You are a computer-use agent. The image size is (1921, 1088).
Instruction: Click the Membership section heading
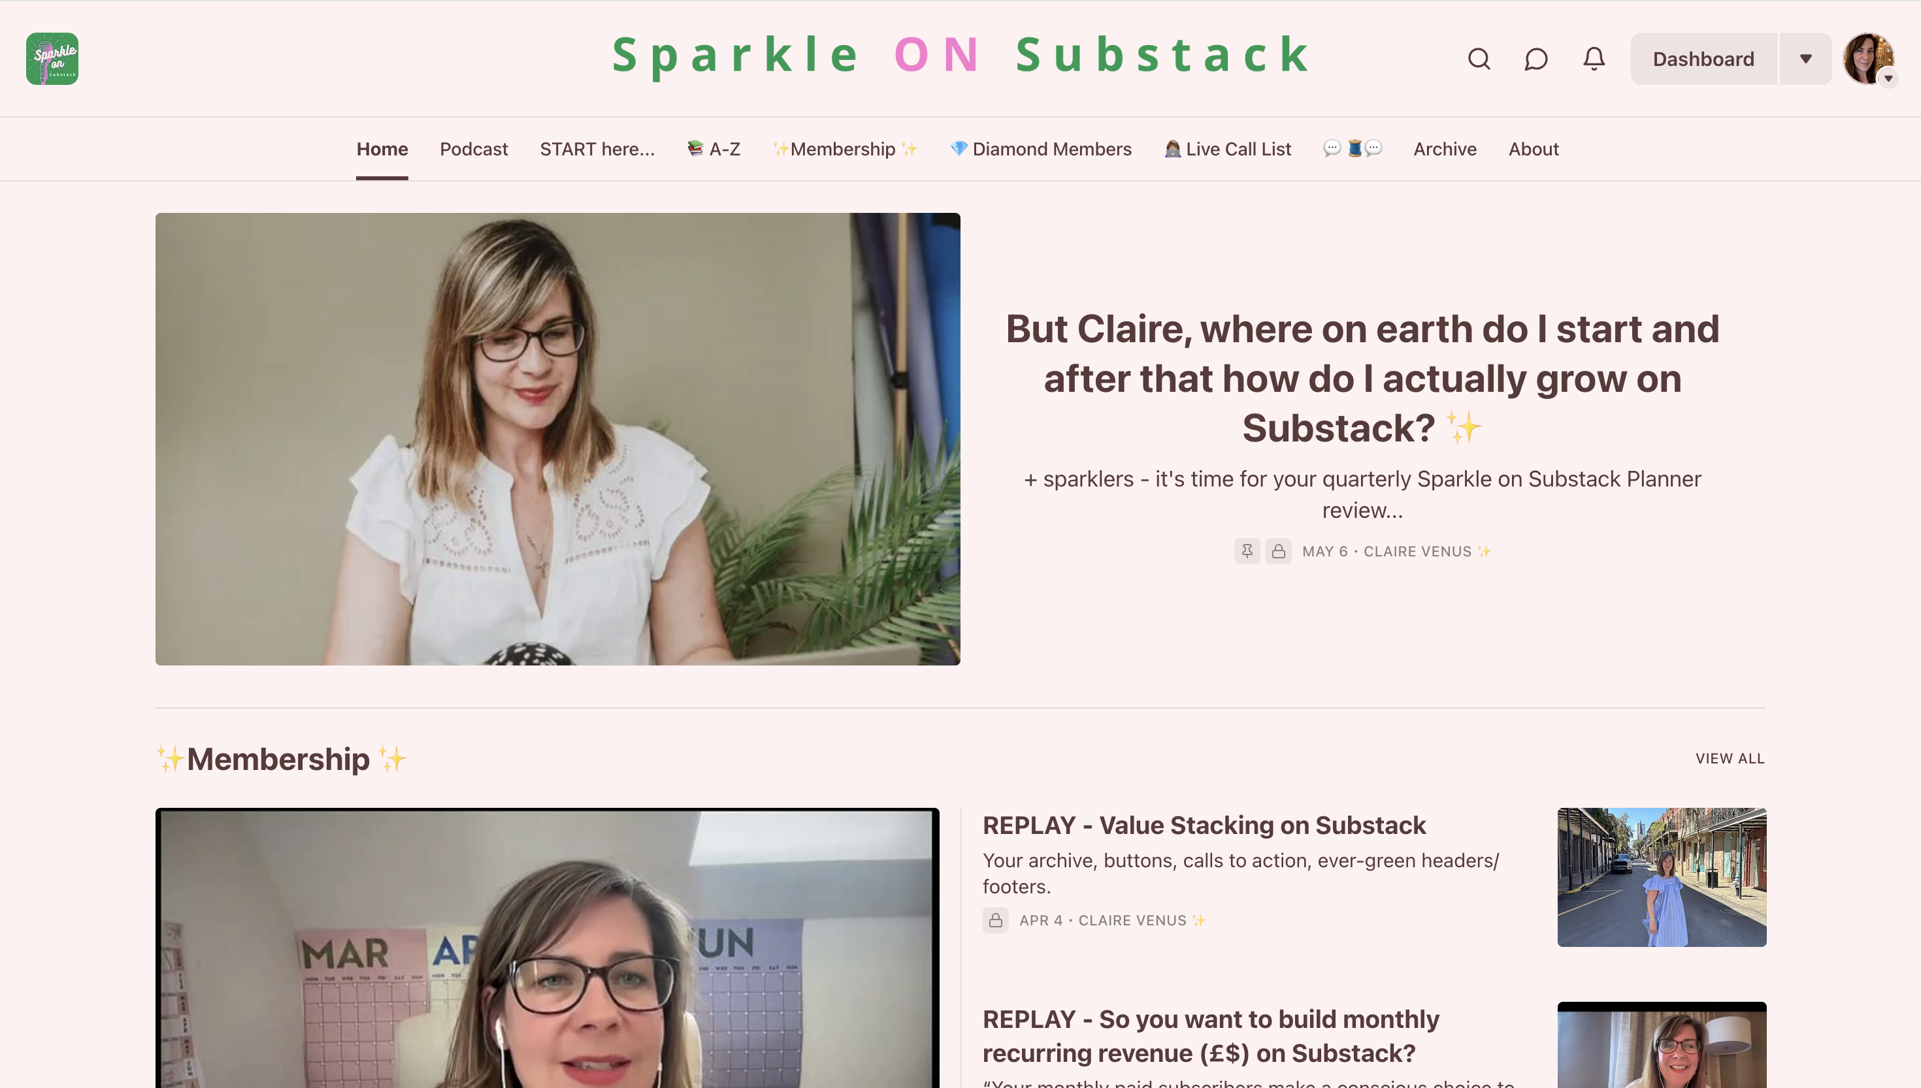(x=280, y=760)
